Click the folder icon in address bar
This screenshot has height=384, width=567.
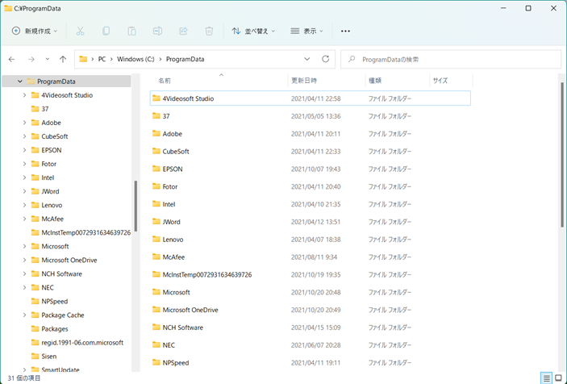click(x=83, y=59)
